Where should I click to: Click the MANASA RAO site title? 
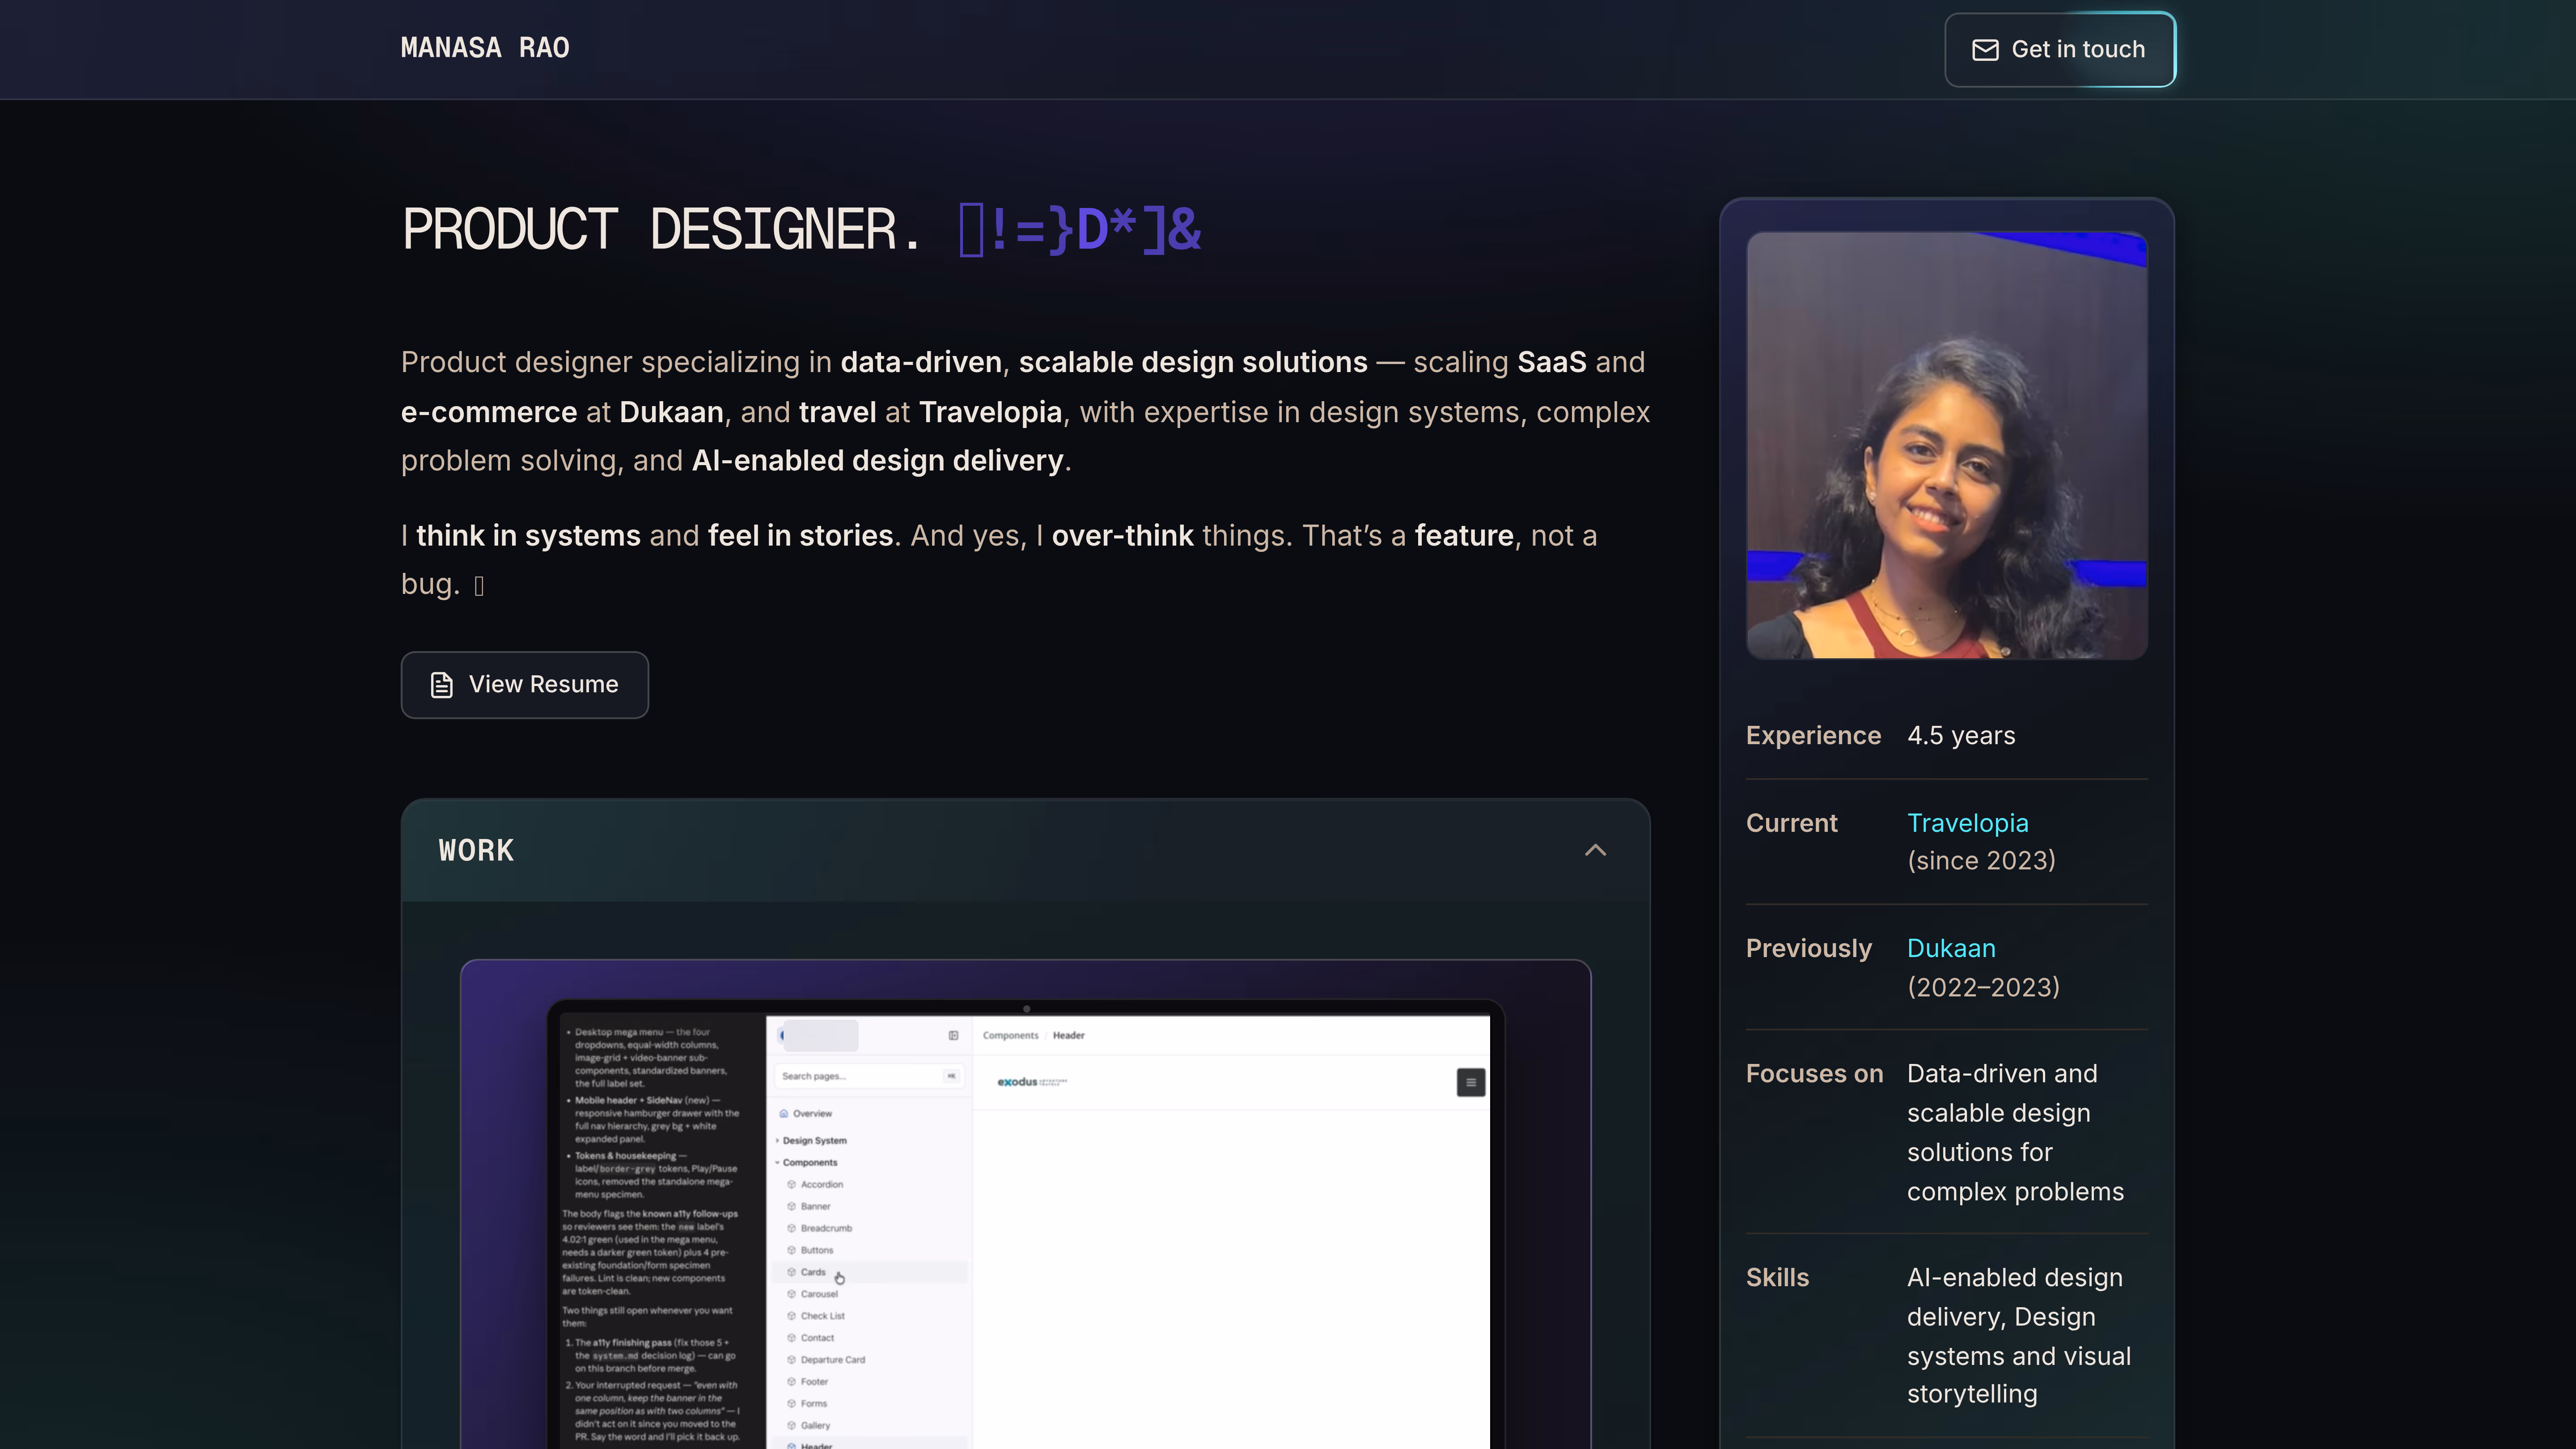pyautogui.click(x=485, y=48)
